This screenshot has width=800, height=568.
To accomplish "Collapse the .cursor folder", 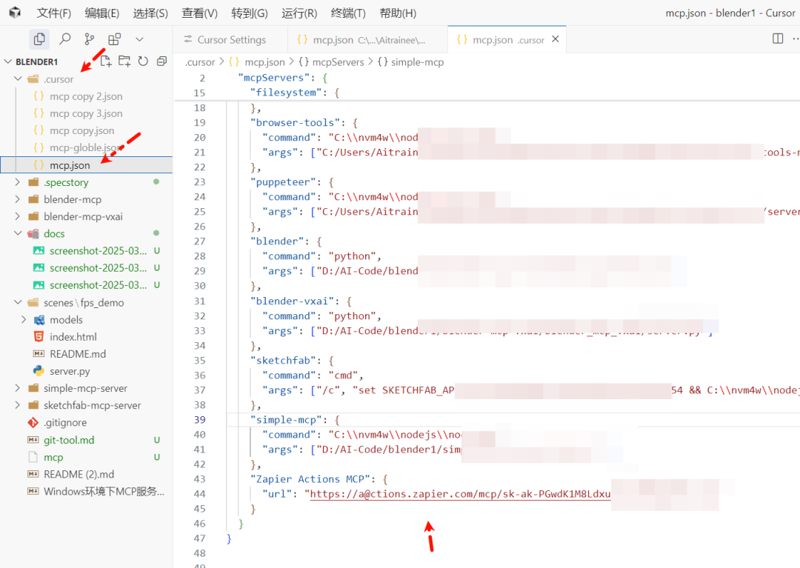I will 59,79.
